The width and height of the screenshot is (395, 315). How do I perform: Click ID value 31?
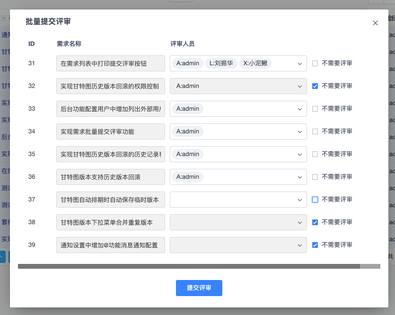coord(32,63)
